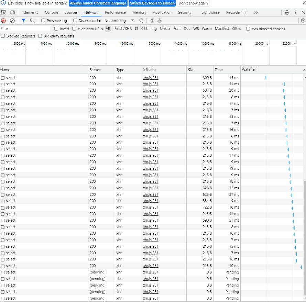This screenshot has height=302, width=306.
Task: Enable Disable cache checkbox
Action: pyautogui.click(x=75, y=21)
